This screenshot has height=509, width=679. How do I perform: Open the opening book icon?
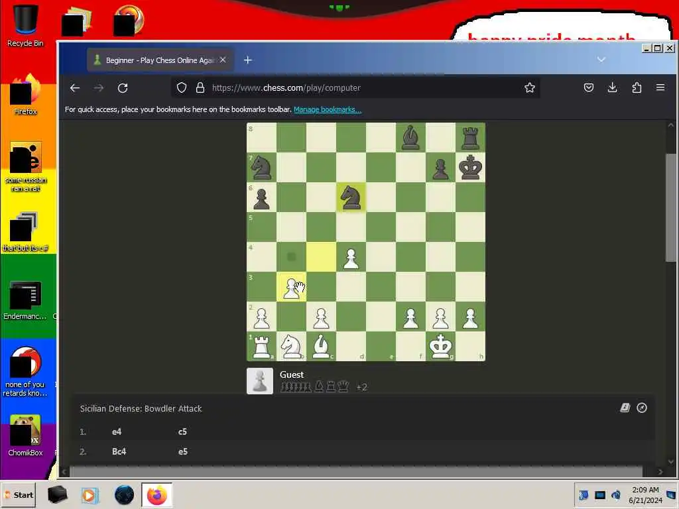[625, 408]
